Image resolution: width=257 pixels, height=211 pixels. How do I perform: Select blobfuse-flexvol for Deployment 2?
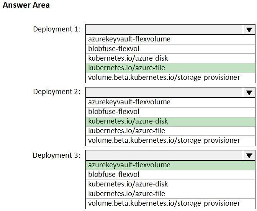coord(170,112)
